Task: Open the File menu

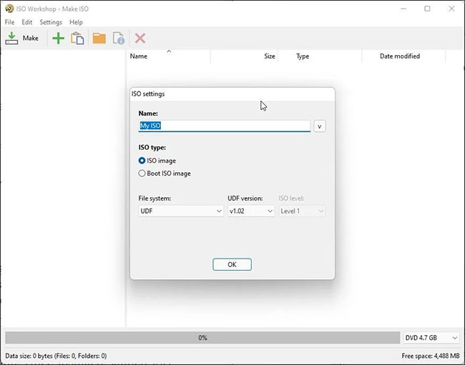Action: [x=9, y=22]
